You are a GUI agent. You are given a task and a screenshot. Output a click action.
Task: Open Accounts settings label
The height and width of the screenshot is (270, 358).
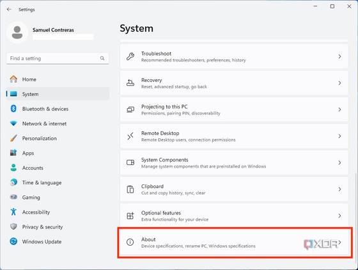pyautogui.click(x=33, y=168)
